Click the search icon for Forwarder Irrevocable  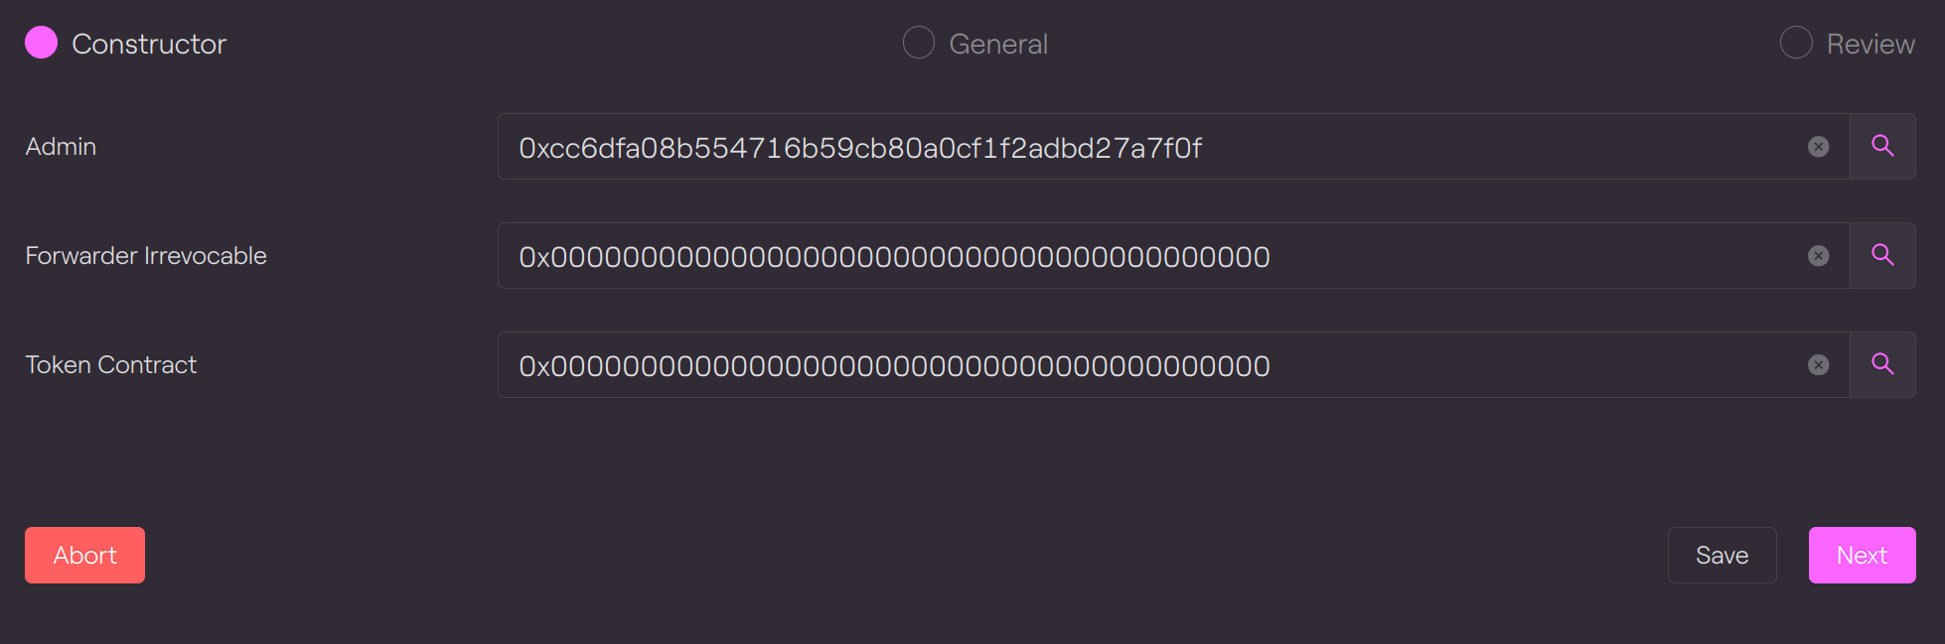[1882, 255]
